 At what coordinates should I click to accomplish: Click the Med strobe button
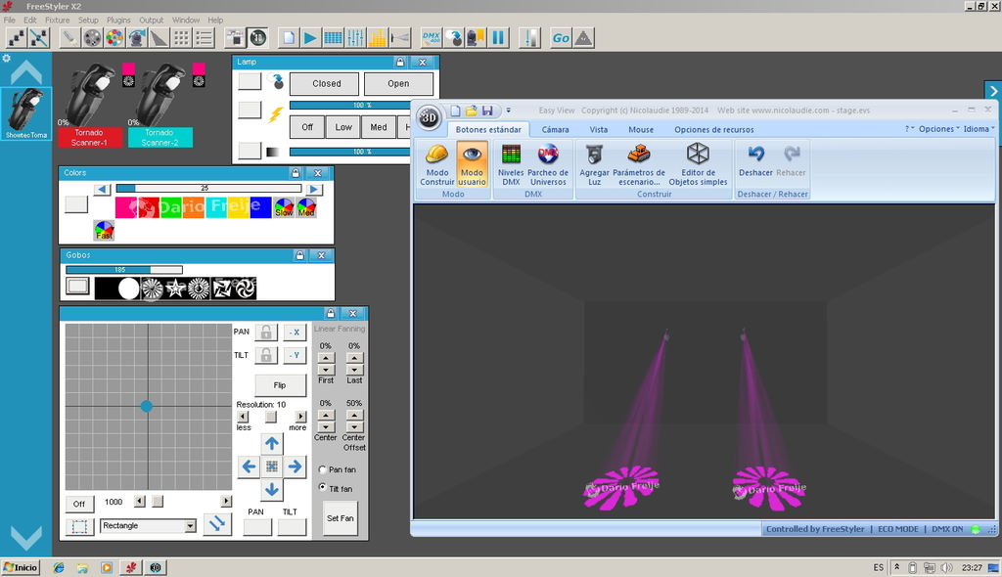tap(379, 127)
